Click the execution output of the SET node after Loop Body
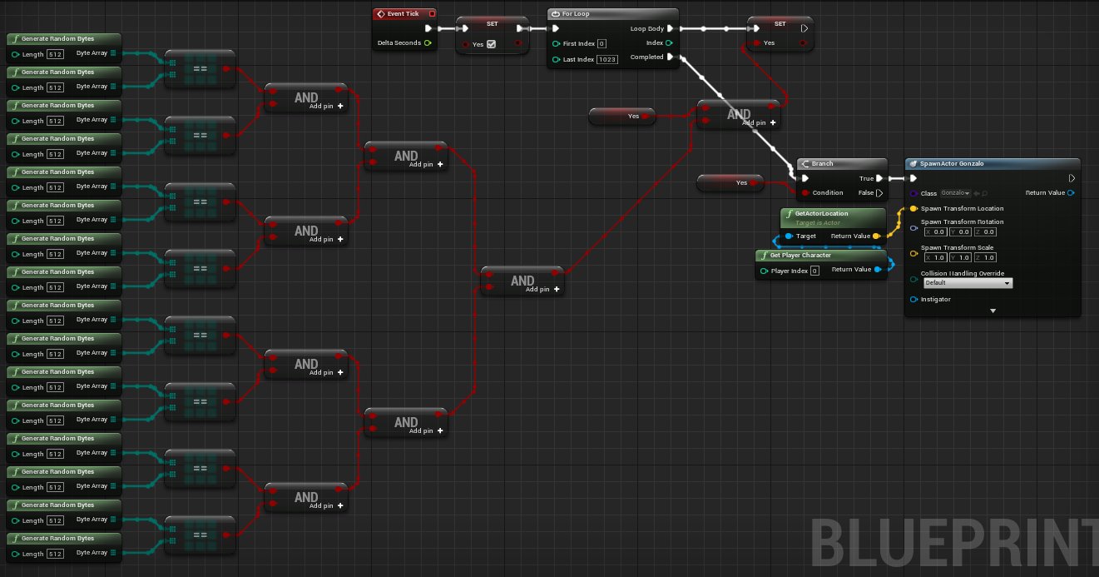 [x=804, y=28]
